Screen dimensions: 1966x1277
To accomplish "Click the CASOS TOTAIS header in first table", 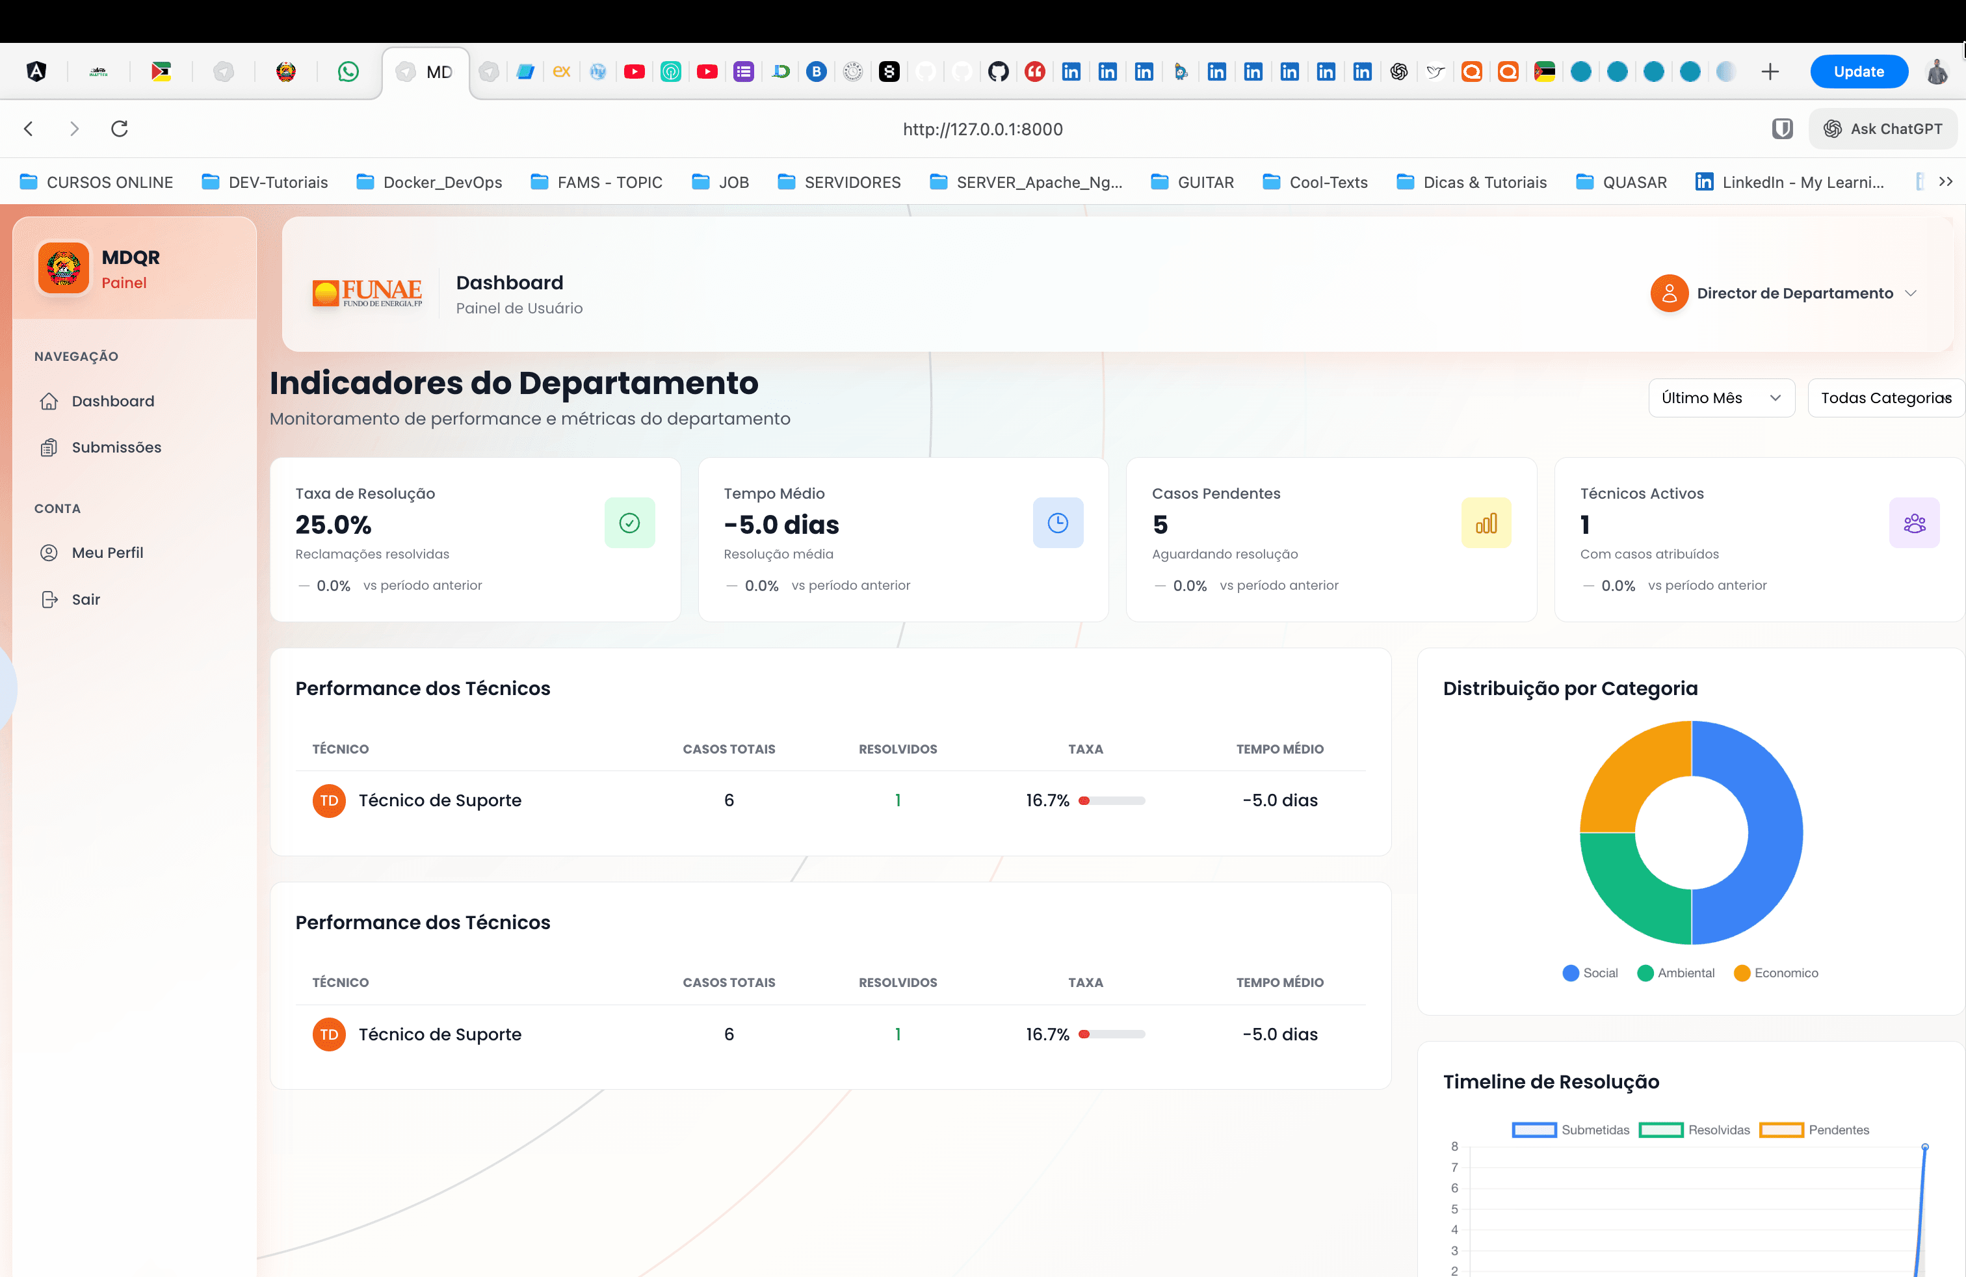I will click(729, 749).
